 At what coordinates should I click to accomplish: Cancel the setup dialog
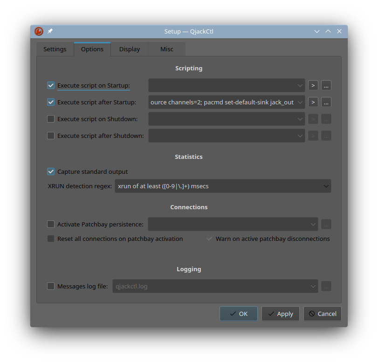[322, 314]
